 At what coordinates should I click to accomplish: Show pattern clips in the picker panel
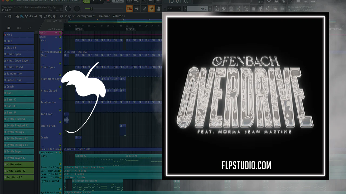[x=8, y=28]
